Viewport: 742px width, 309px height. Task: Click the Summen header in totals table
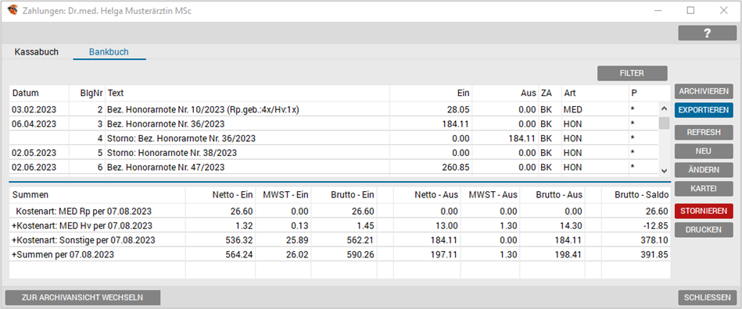[97, 194]
